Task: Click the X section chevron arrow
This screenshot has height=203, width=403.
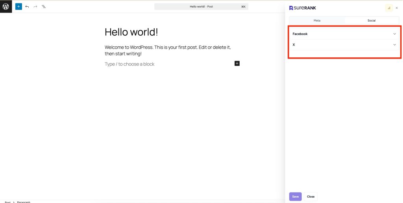Action: 394,45
